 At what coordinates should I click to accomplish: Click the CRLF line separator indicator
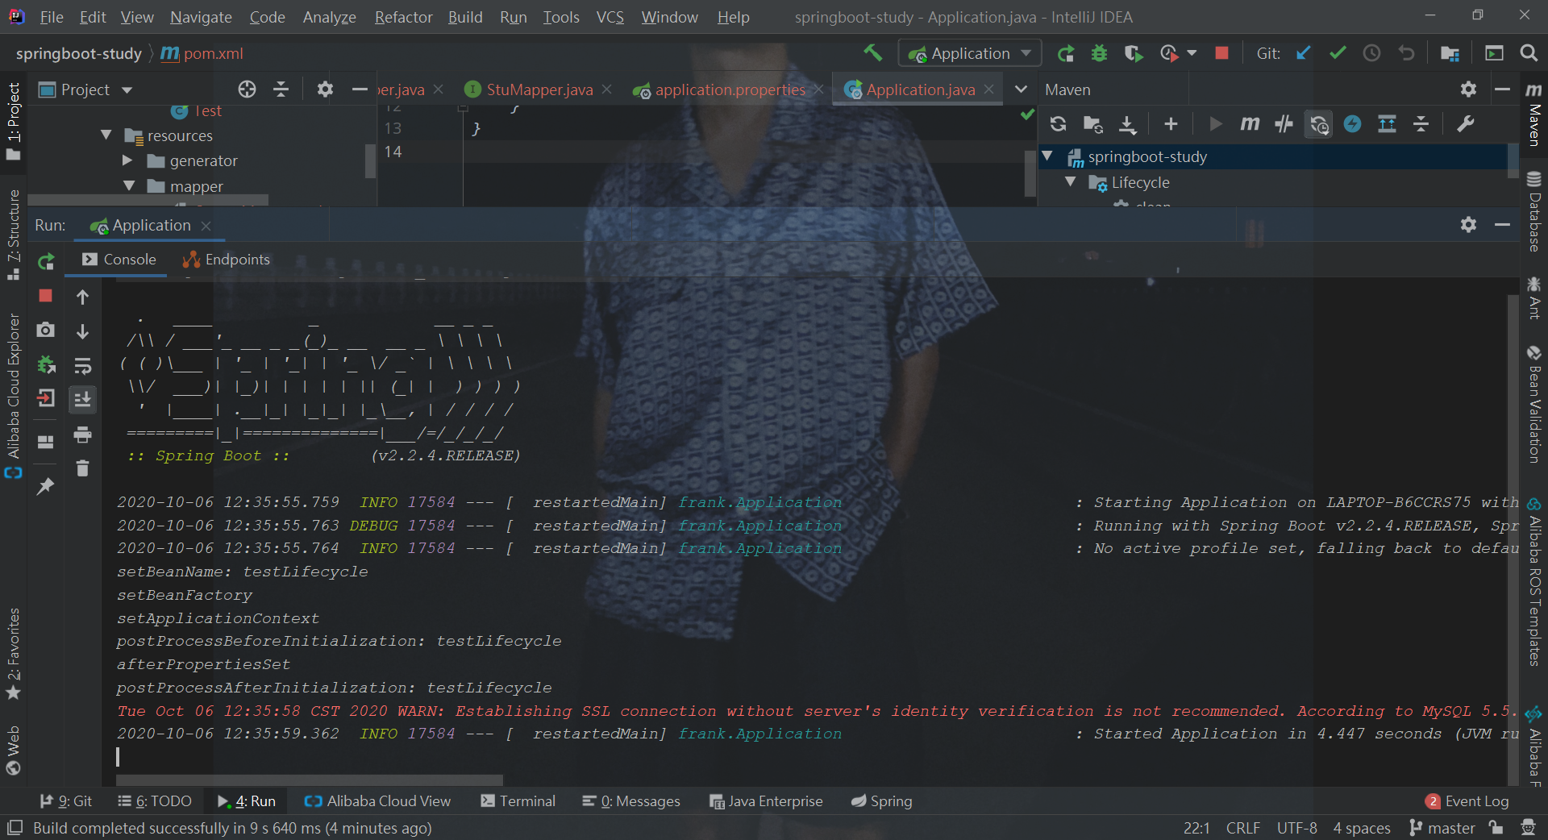[1242, 828]
